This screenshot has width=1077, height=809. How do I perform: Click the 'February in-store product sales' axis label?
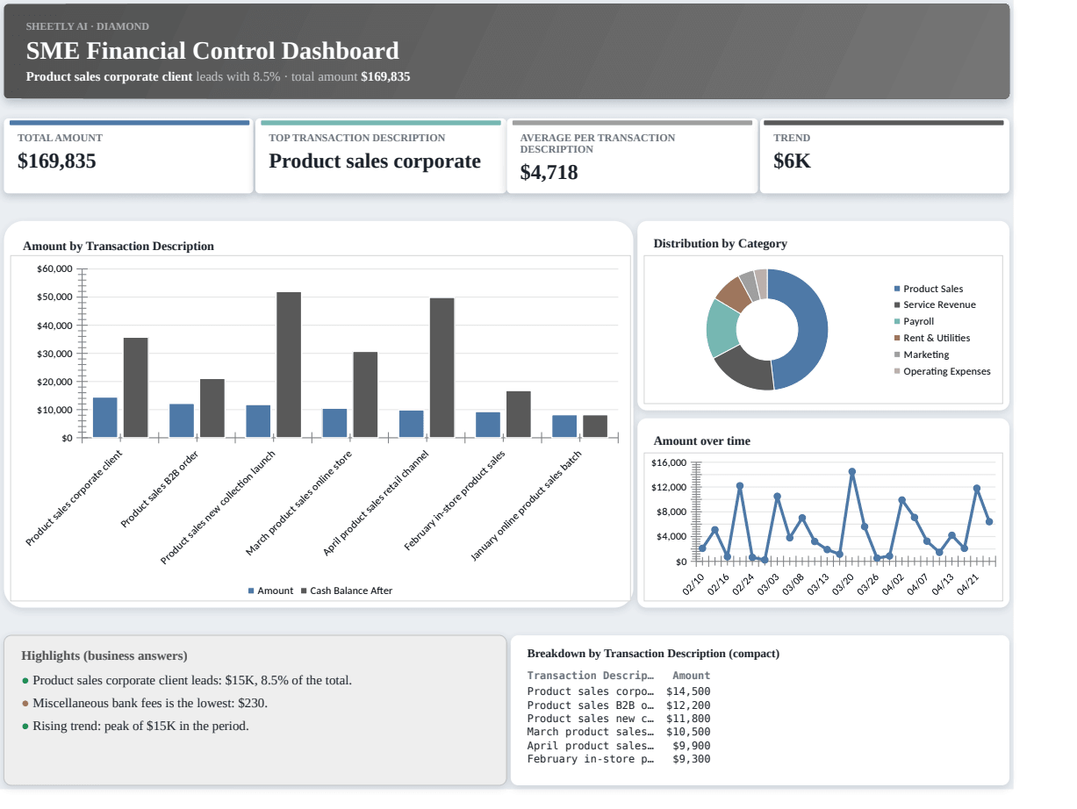(455, 500)
